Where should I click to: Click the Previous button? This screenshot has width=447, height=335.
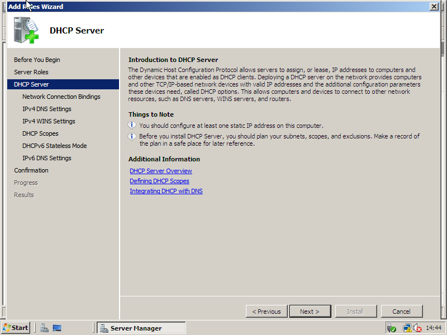tap(267, 312)
